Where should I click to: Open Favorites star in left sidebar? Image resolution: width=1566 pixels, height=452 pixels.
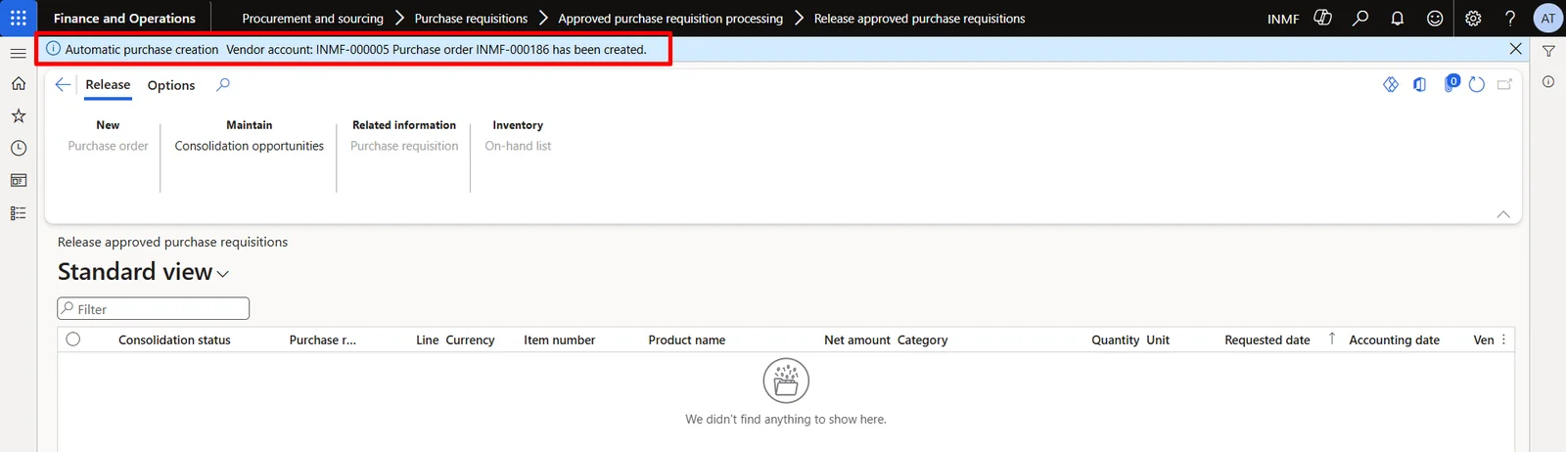point(19,116)
